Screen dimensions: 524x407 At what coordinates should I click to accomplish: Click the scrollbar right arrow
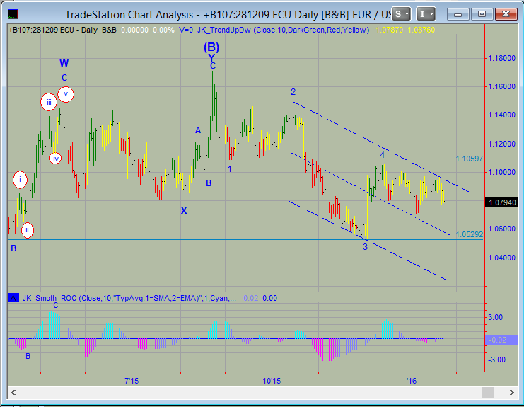click(509, 393)
